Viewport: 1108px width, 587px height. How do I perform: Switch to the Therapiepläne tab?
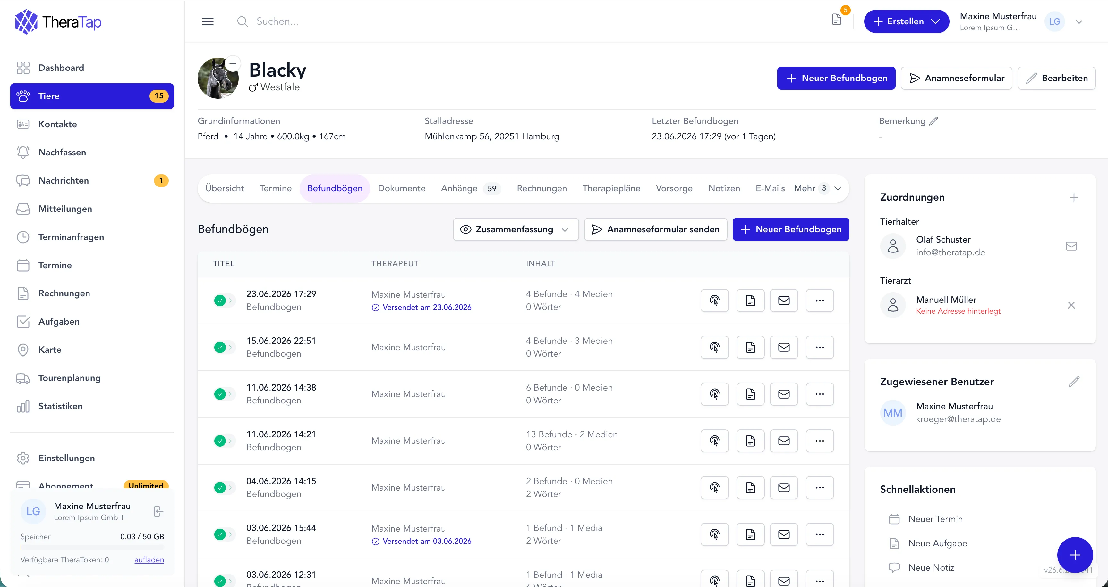(x=611, y=188)
